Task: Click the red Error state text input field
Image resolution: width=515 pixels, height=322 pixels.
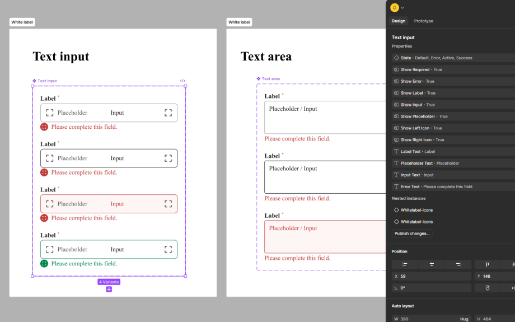Action: (x=109, y=204)
